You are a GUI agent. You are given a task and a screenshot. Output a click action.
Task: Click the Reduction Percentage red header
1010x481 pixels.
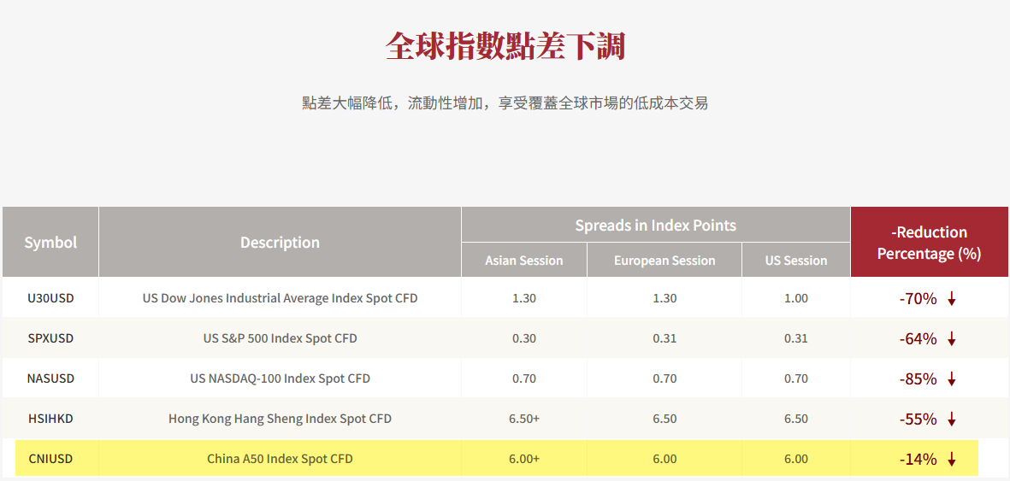tap(929, 242)
